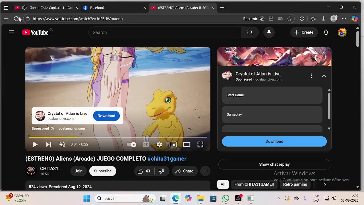Join the CHITA31 channel membership
The width and height of the screenshot is (364, 205).
tap(78, 171)
